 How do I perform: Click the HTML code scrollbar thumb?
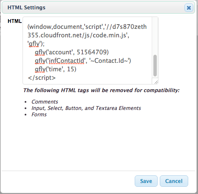click(x=155, y=65)
